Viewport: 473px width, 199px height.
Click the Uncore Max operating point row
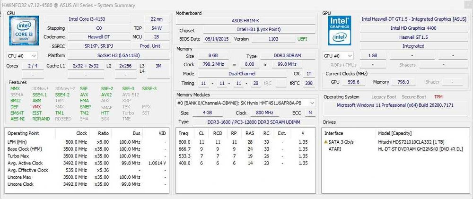87,177
